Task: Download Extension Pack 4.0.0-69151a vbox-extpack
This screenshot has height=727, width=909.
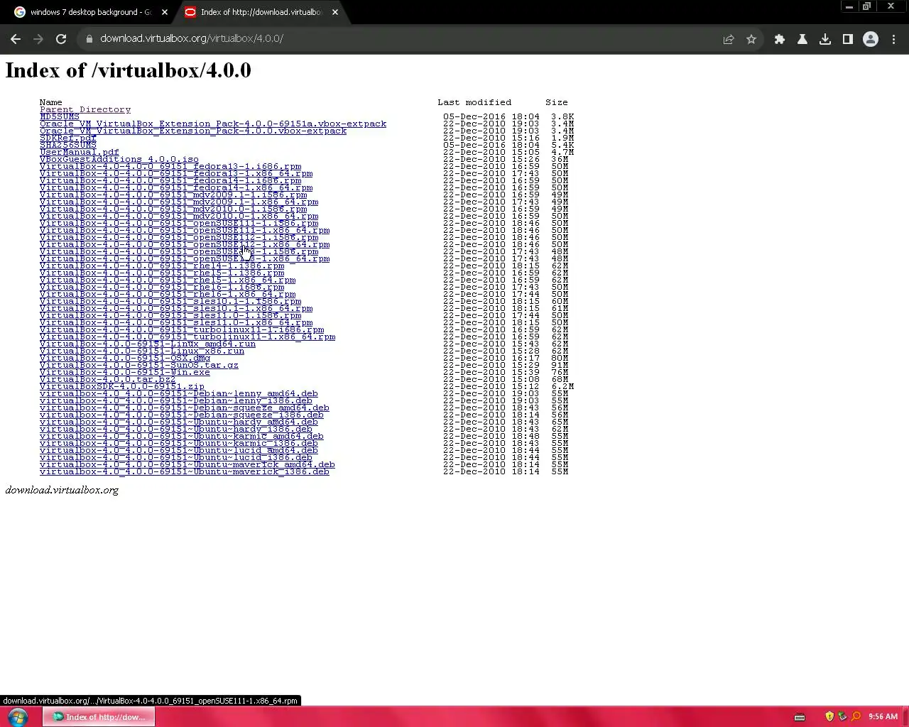Action: (213, 124)
